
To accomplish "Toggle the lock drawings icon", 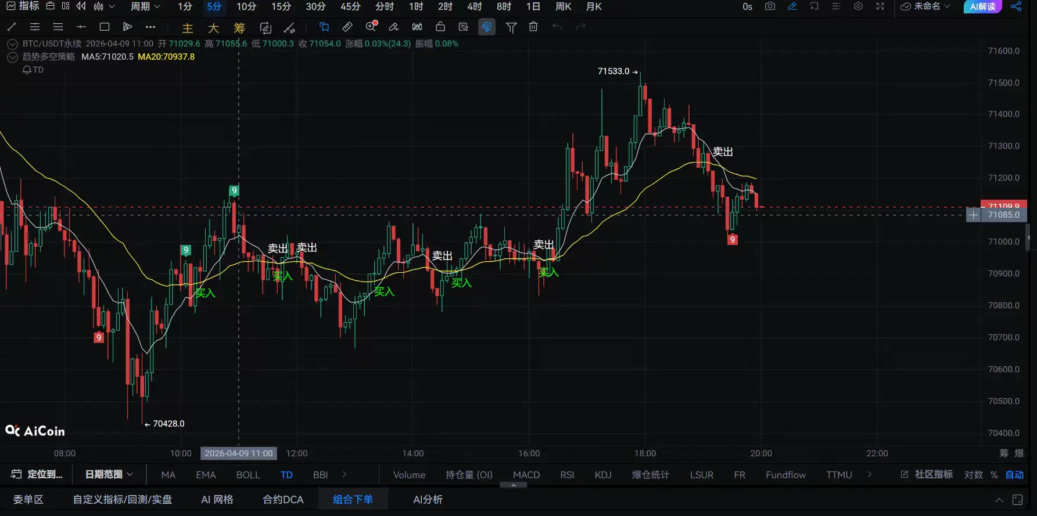I will point(440,27).
